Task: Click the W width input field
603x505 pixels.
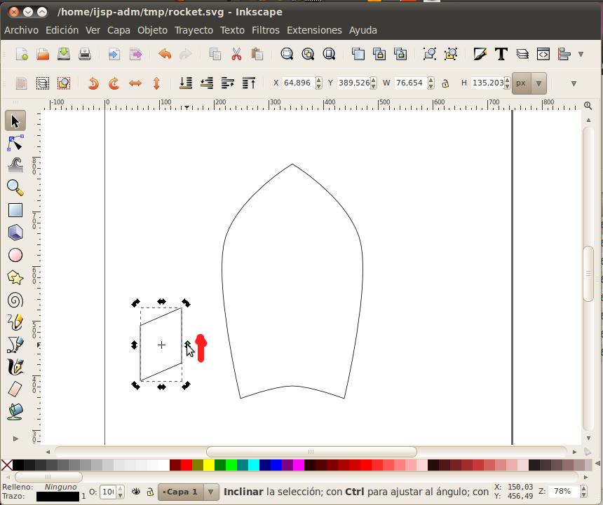Action: click(410, 83)
